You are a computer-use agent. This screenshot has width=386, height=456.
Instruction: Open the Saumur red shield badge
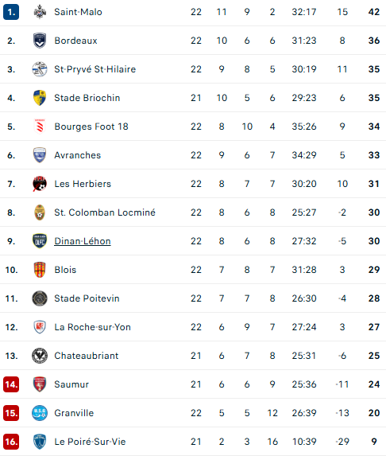click(x=40, y=384)
